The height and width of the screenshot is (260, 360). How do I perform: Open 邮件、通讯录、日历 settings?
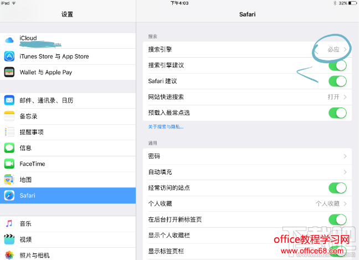pyautogui.click(x=68, y=101)
